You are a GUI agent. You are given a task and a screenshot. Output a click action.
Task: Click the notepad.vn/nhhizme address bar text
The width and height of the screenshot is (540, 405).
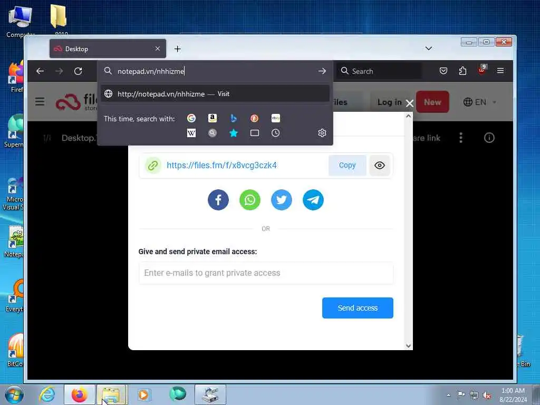coord(151,71)
